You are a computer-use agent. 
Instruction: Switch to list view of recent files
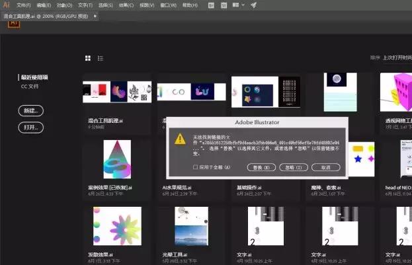101,58
